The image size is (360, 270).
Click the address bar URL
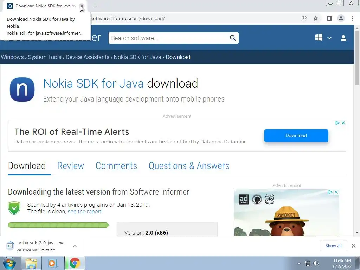pos(128,18)
